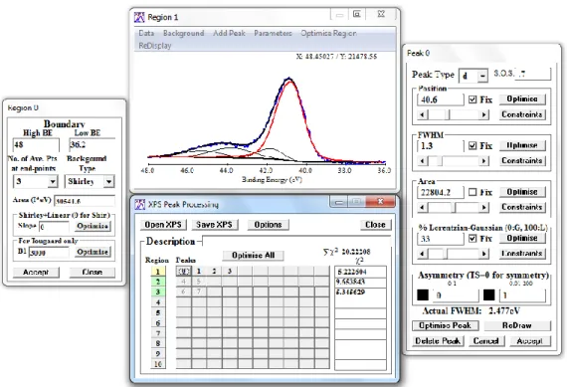Click Cancel in the Peak 0 window
Image resolution: width=567 pixels, height=387 pixels.
486,341
